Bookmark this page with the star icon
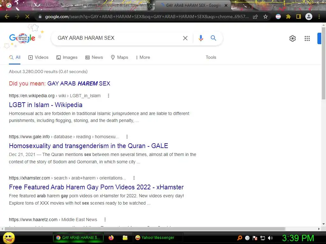The height and width of the screenshot is (244, 326). (x=266, y=17)
